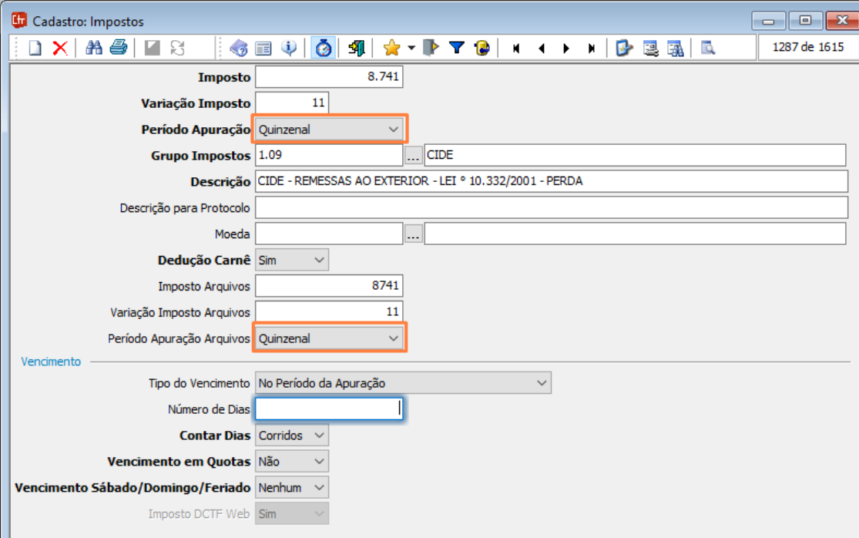This screenshot has width=859, height=538.
Task: Click the New record blank page icon
Action: click(35, 49)
